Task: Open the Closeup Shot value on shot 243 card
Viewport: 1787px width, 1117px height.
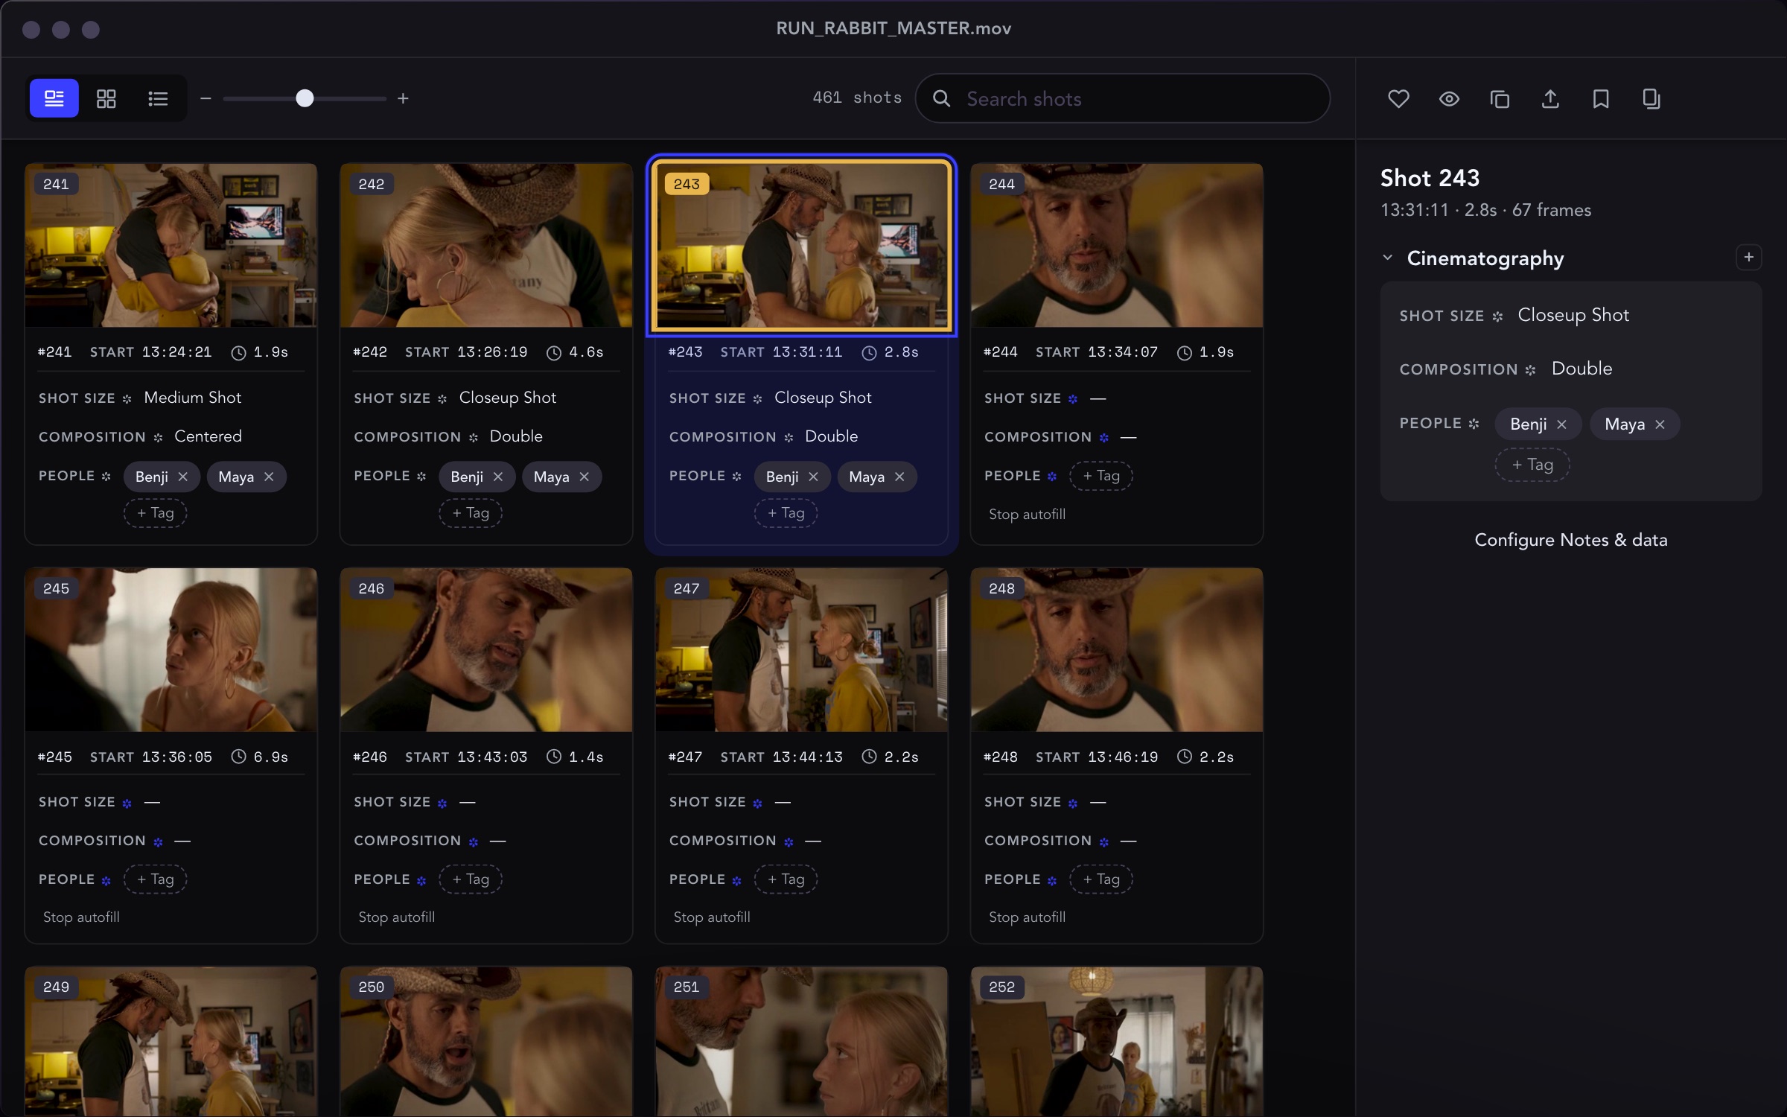Action: click(x=823, y=398)
